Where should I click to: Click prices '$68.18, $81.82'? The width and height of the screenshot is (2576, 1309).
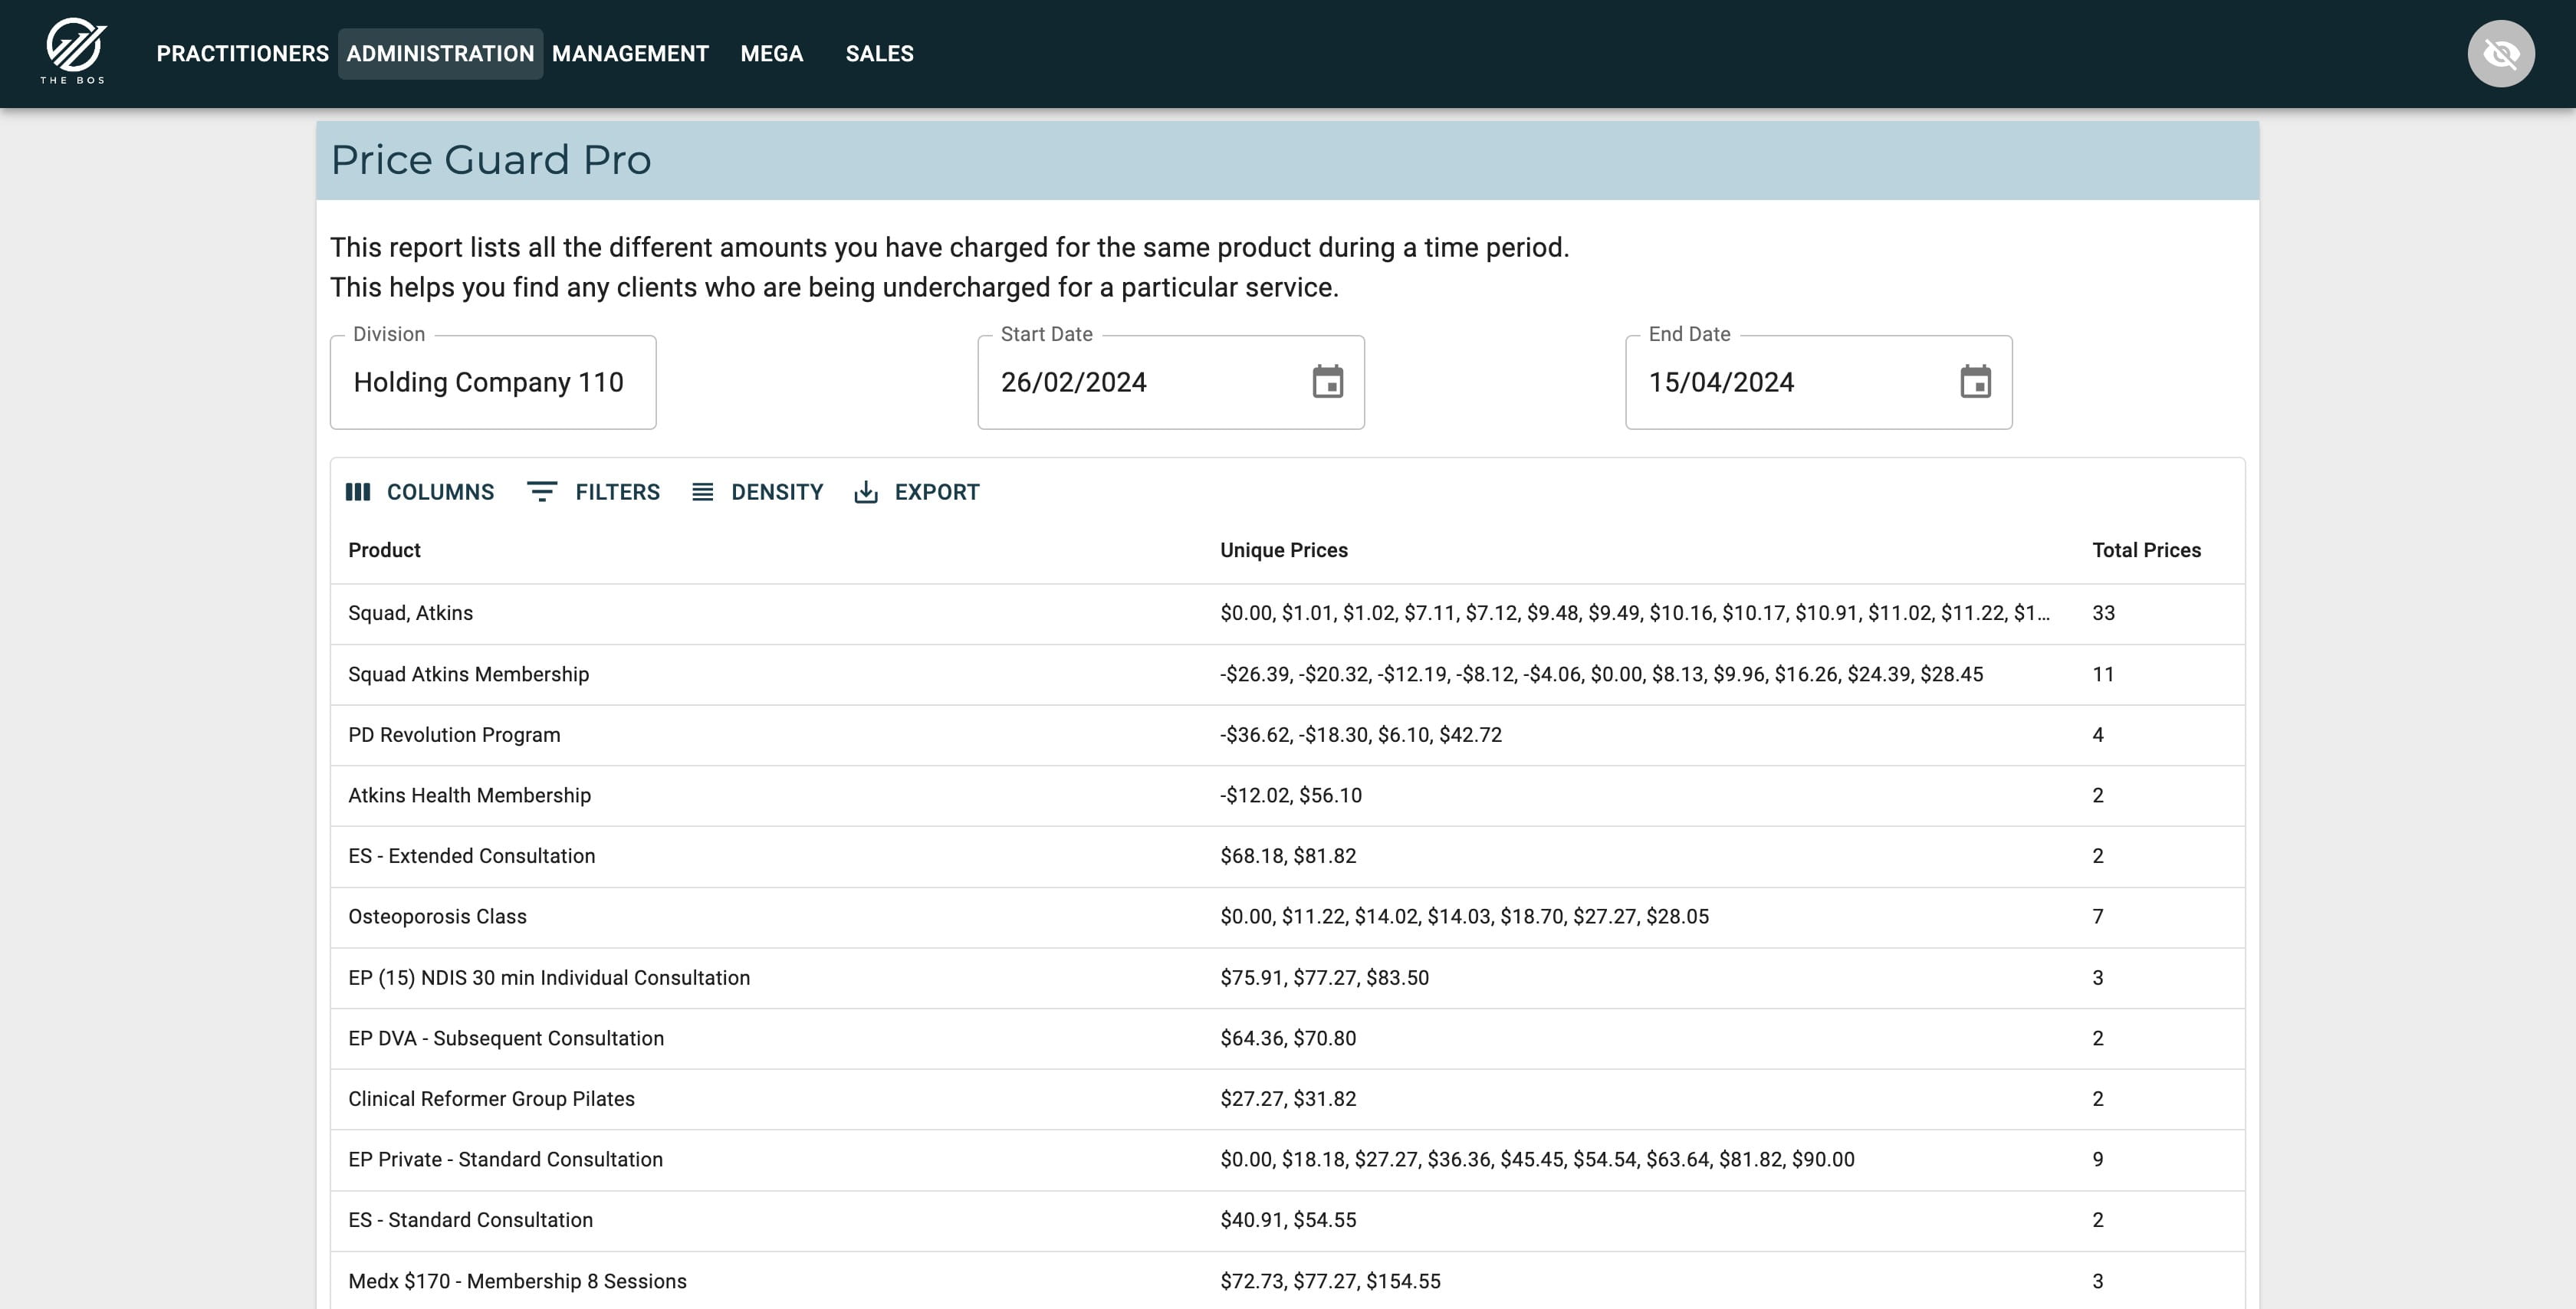coord(1288,856)
